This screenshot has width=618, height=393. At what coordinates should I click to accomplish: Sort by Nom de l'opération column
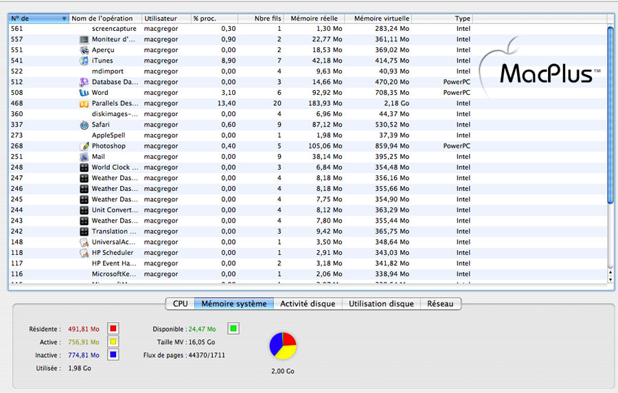pyautogui.click(x=105, y=19)
